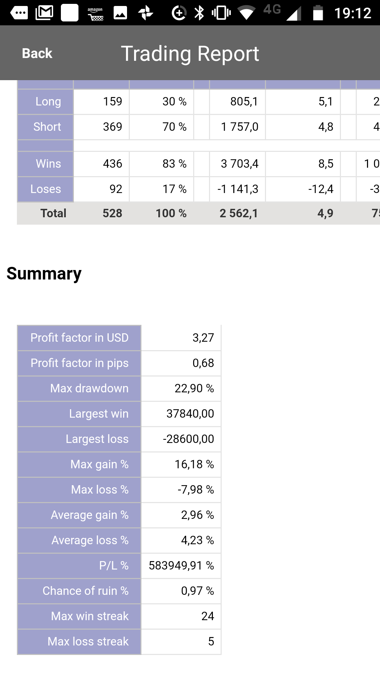This screenshot has width=380, height=675.
Task: Tap the Max win streak row
Action: click(x=119, y=616)
